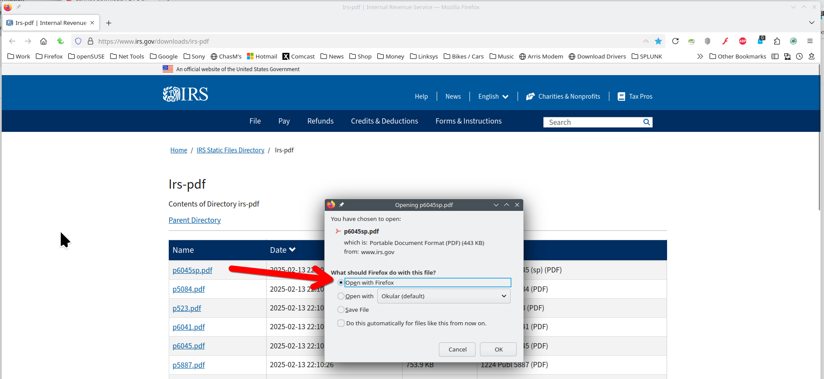Open the Bikes / Cars bookmarks folder
The height and width of the screenshot is (379, 824).
click(x=464, y=56)
